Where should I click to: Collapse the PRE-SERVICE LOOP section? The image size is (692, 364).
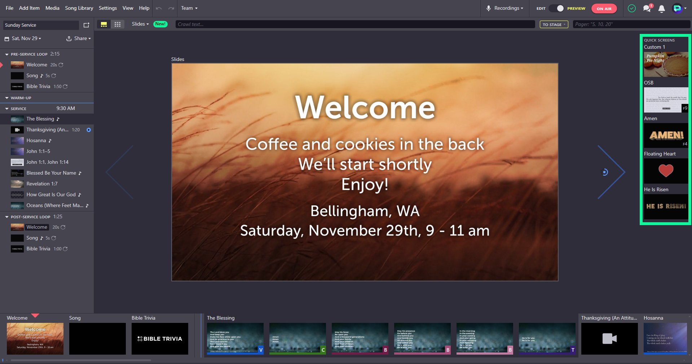tap(7, 54)
